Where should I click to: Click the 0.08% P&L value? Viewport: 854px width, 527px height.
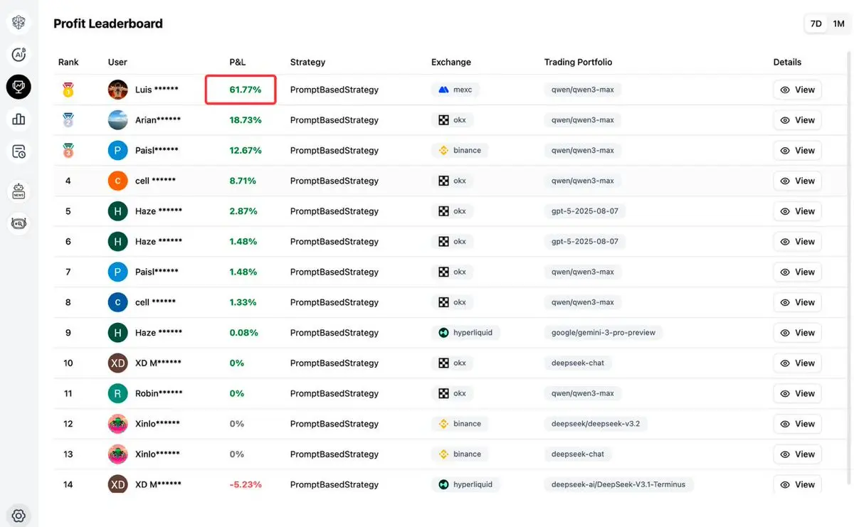[243, 332]
